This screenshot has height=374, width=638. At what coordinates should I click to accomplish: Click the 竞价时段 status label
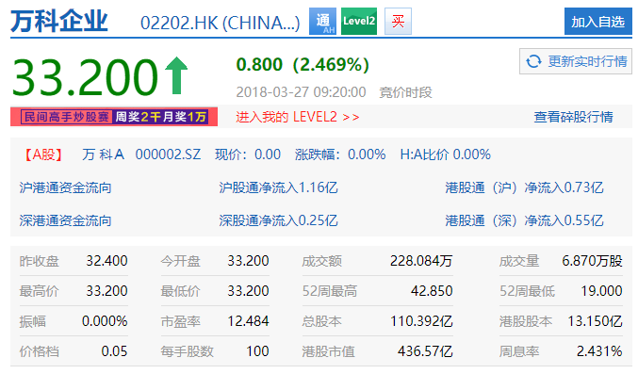coord(405,92)
